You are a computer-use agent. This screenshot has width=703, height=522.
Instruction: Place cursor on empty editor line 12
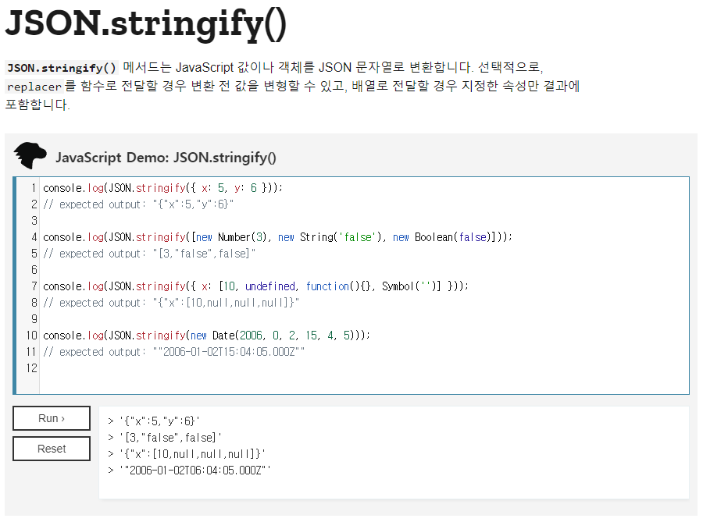point(364,368)
